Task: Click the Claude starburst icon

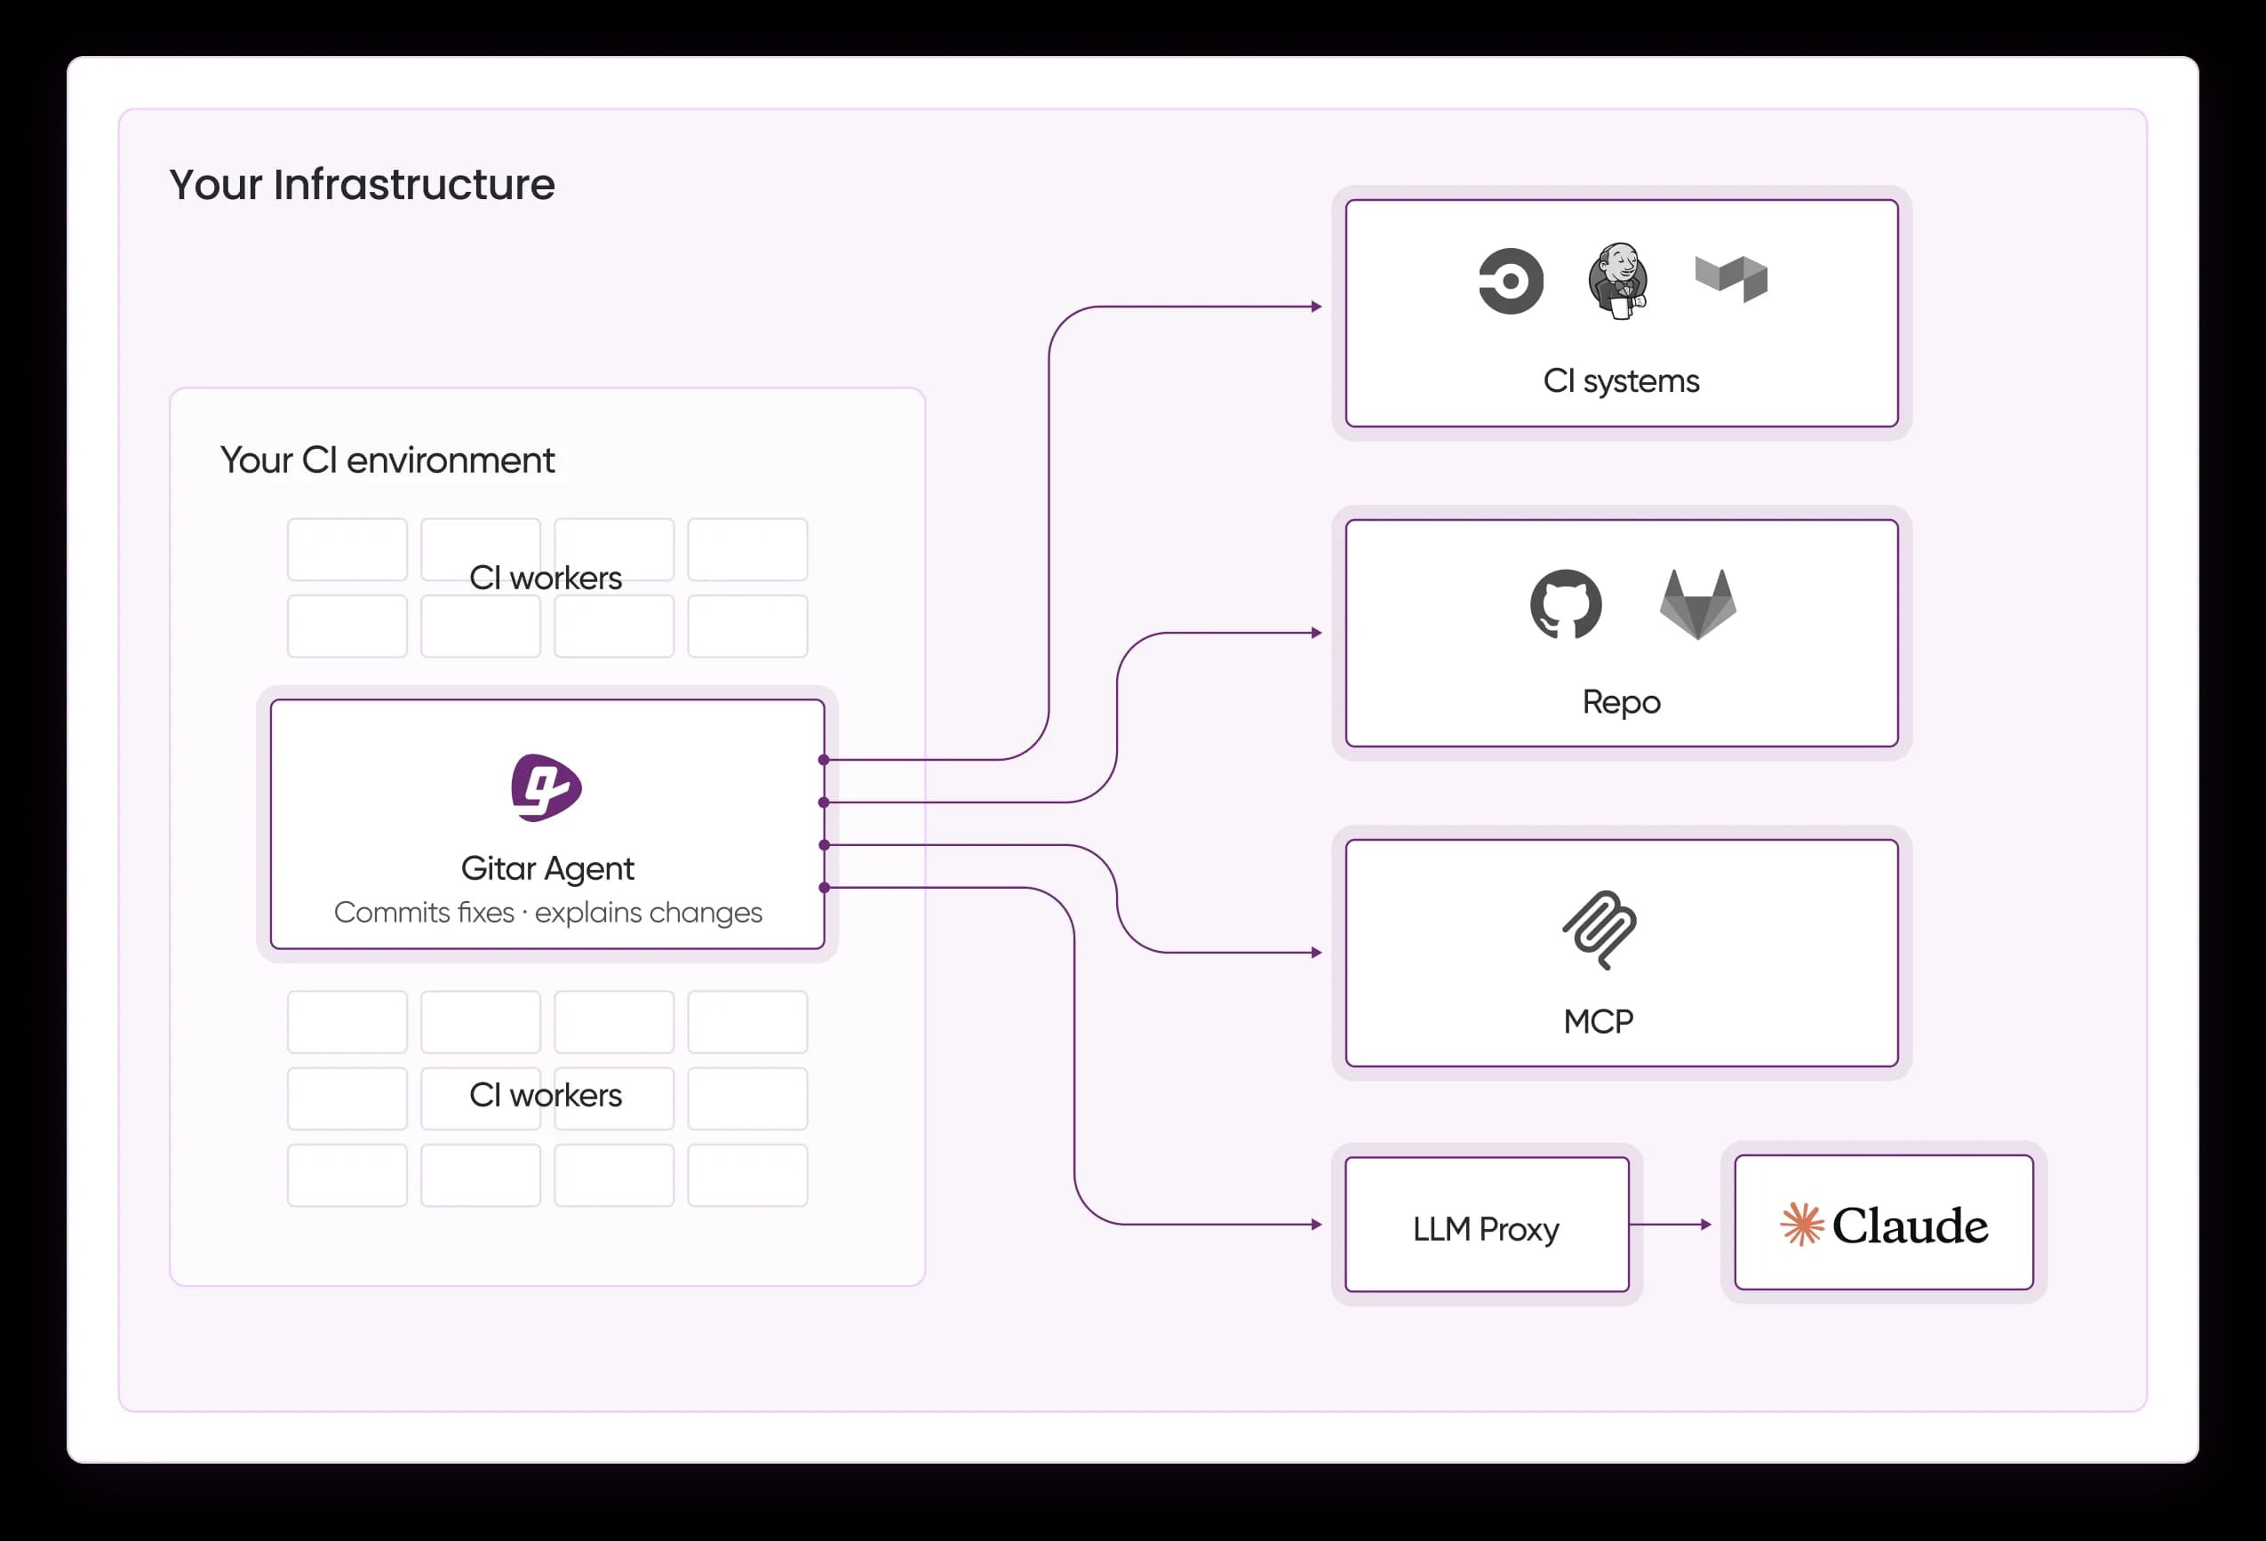Action: pyautogui.click(x=1804, y=1223)
